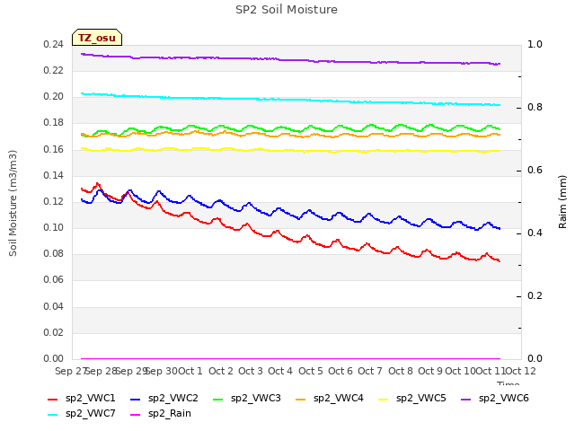Click the 0.20 left axis value
Image resolution: width=575 pixels, height=431 pixels.
point(54,97)
